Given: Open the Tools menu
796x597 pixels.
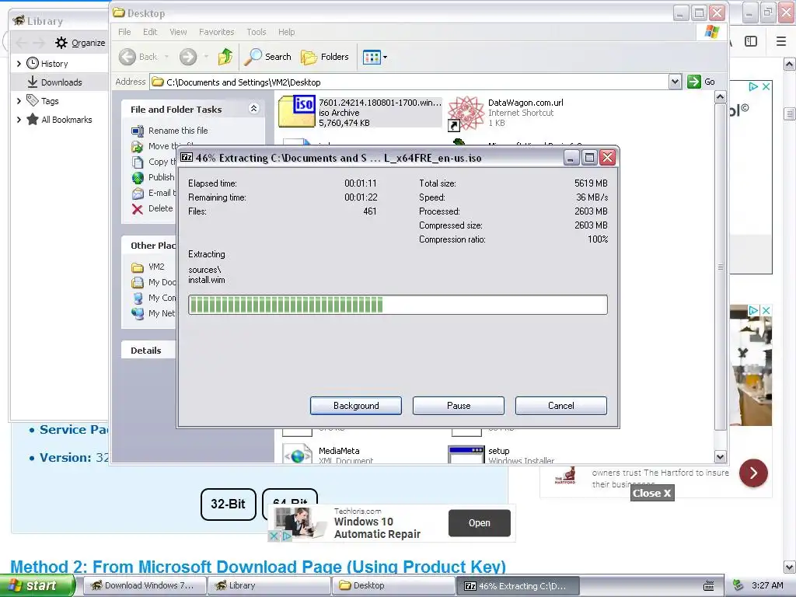Looking at the screenshot, I should click(x=257, y=32).
